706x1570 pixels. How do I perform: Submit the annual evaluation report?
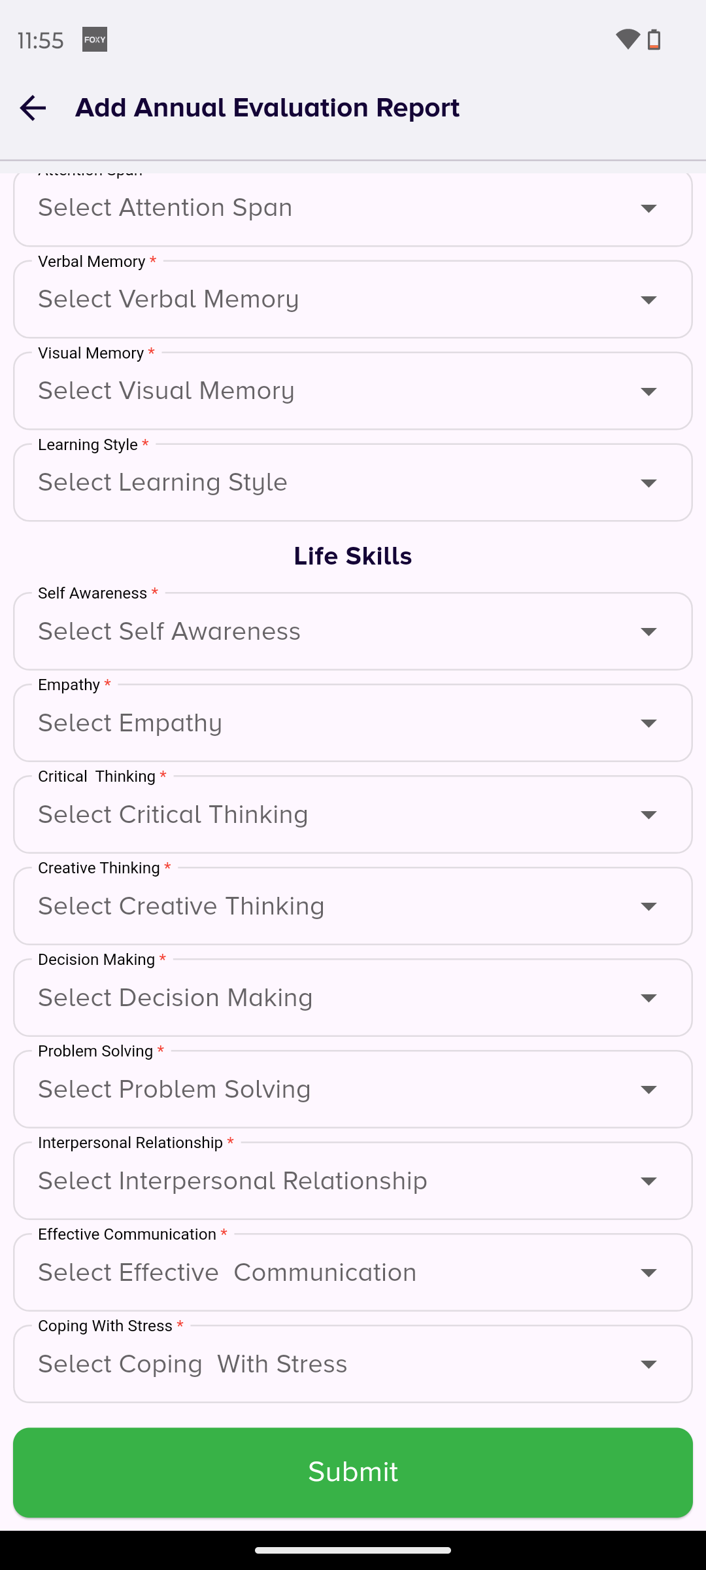coord(353,1472)
